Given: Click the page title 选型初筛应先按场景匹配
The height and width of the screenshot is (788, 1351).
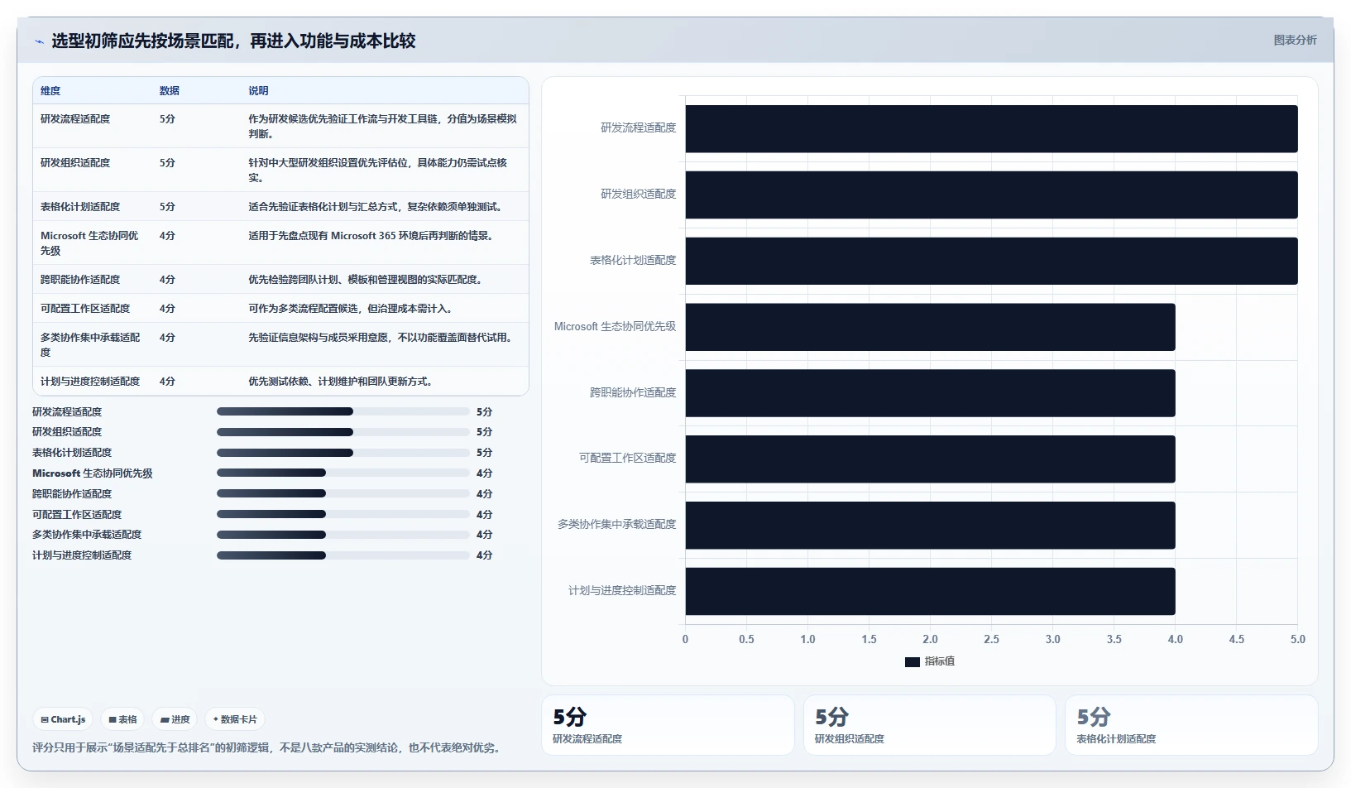Looking at the screenshot, I should (x=233, y=41).
